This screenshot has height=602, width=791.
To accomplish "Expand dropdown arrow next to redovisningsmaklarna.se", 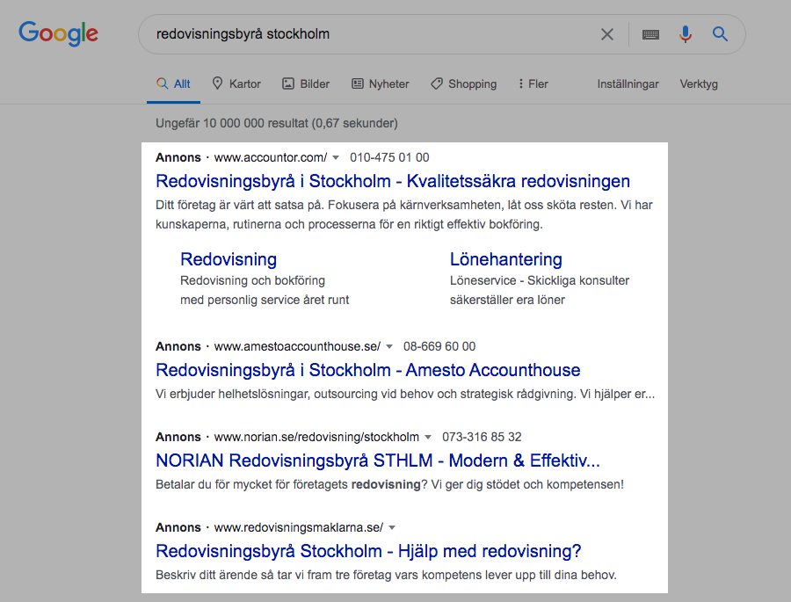I will tap(392, 528).
